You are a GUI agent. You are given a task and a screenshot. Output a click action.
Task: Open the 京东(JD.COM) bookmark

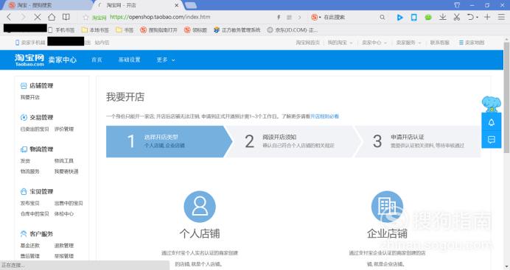(x=293, y=30)
